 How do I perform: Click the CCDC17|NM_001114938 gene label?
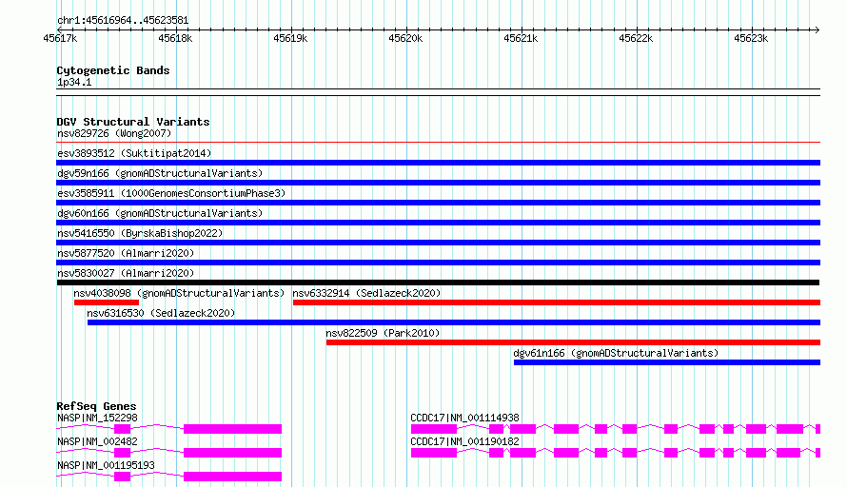pos(464,418)
